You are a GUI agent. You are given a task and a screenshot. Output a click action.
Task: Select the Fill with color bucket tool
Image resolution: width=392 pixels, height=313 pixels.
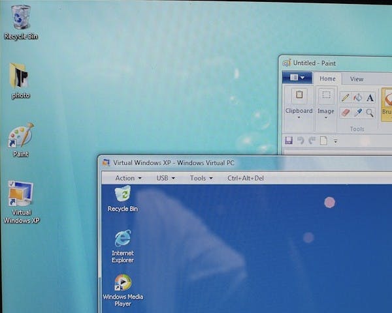pyautogui.click(x=358, y=98)
